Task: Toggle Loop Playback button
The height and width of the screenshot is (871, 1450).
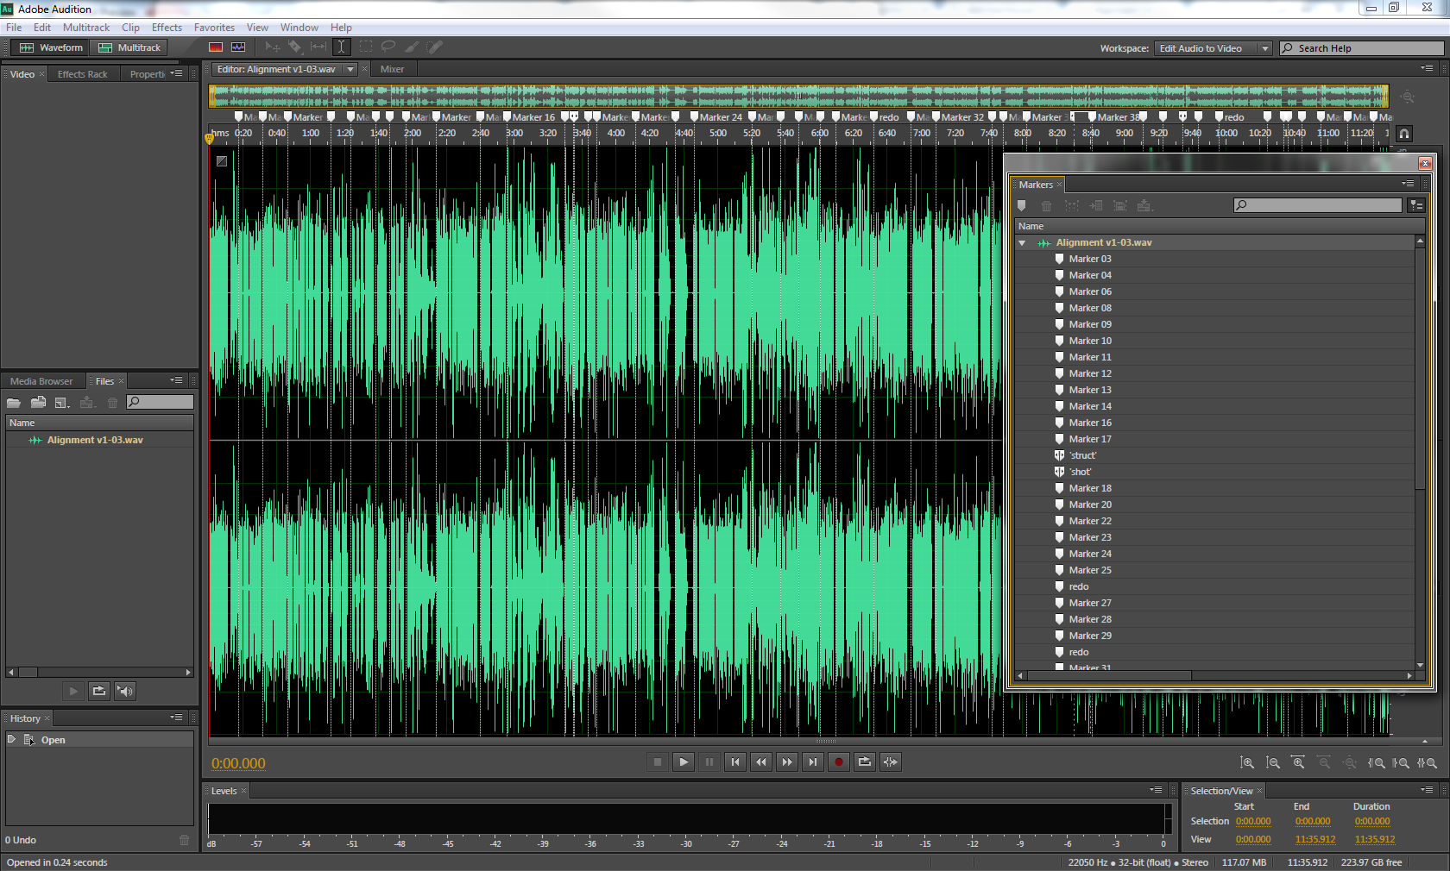Action: [864, 762]
